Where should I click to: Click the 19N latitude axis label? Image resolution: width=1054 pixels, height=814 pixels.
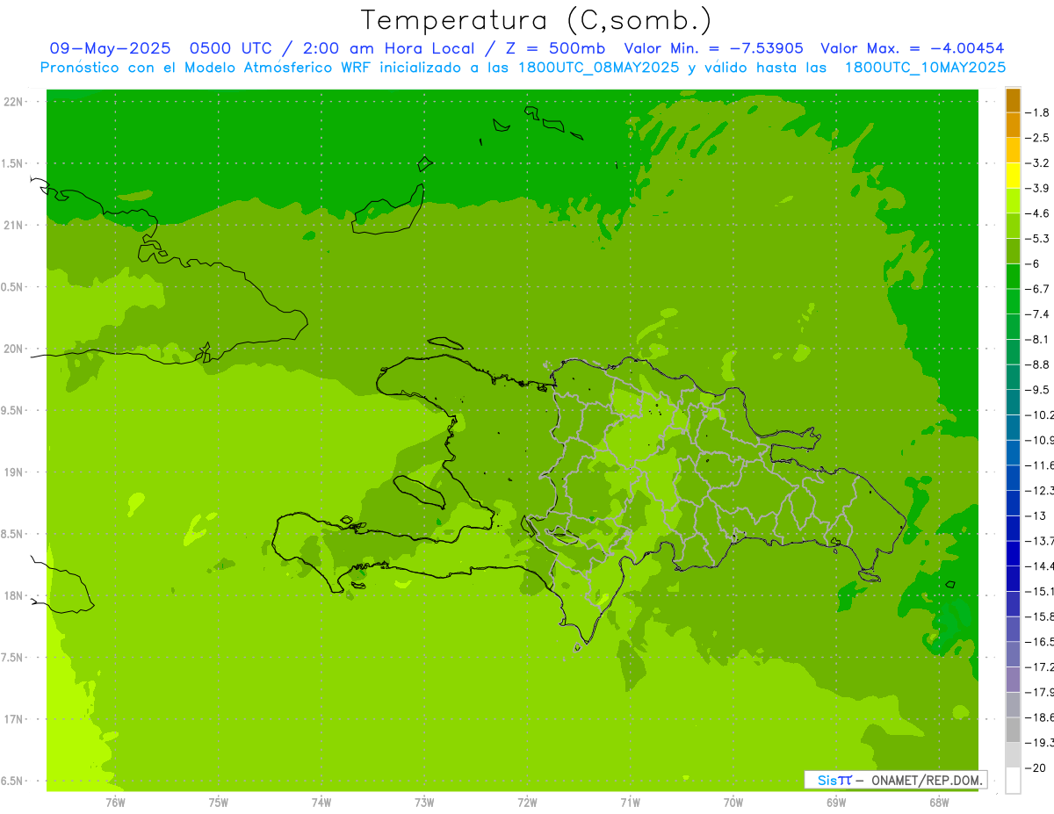click(15, 472)
